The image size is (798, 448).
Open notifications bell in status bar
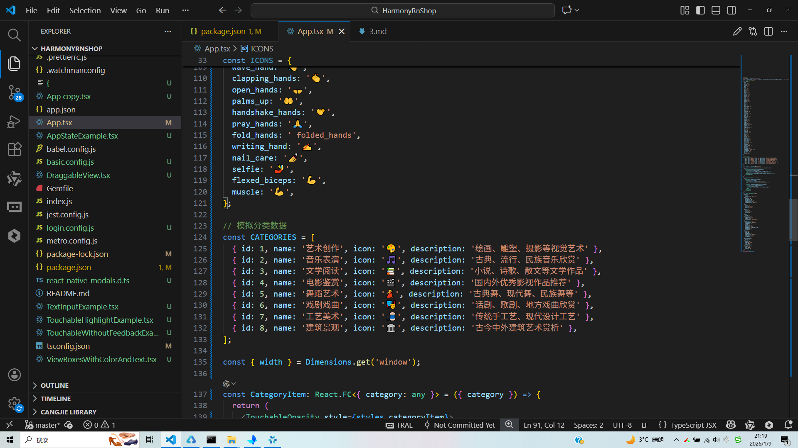788,425
